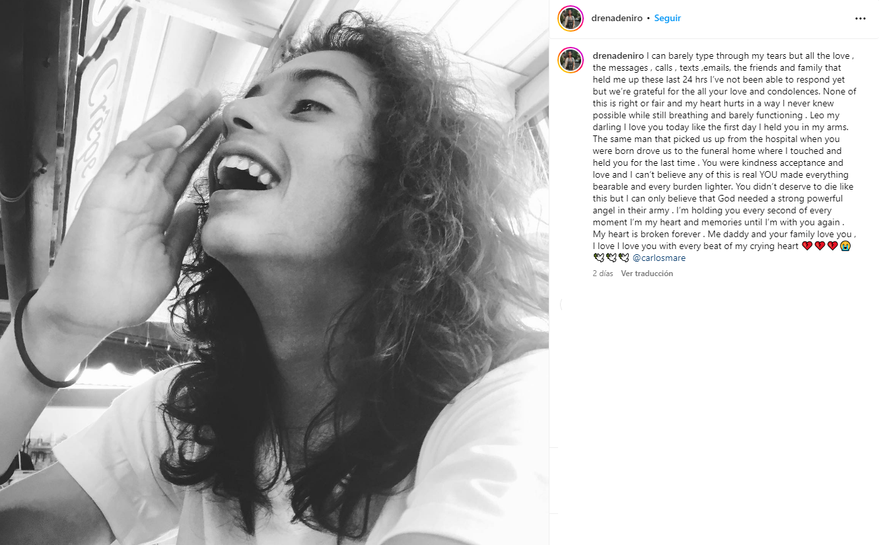Follow the account with the Seguir button
This screenshot has height=545, width=879.
tap(667, 18)
